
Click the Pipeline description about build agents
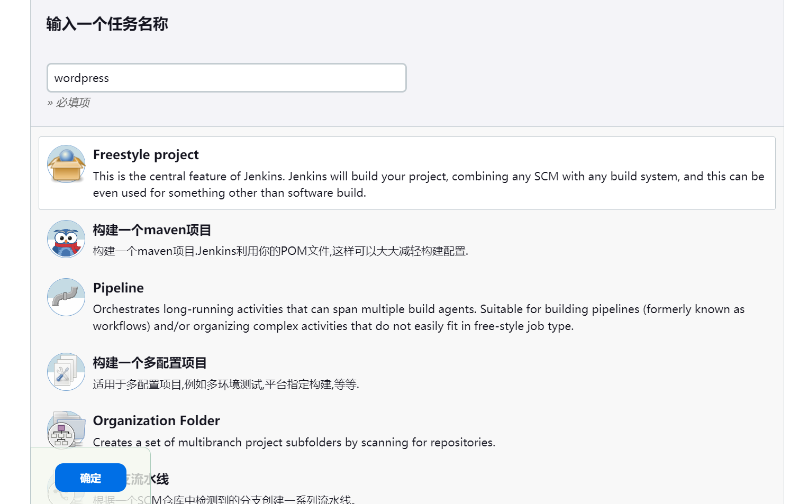click(x=419, y=317)
